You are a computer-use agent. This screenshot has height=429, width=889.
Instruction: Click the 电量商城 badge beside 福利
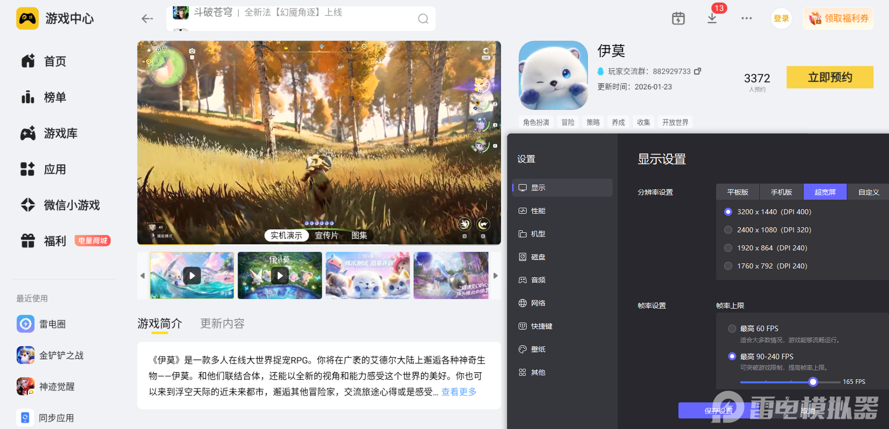[92, 241]
